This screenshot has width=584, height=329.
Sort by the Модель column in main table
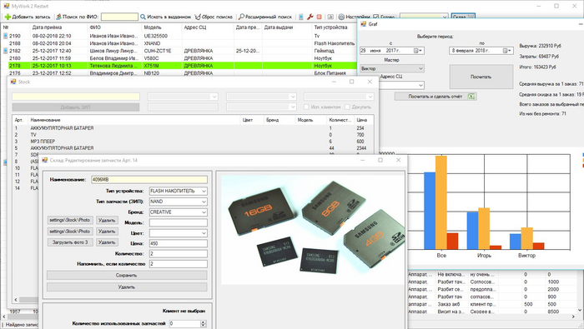pos(162,27)
